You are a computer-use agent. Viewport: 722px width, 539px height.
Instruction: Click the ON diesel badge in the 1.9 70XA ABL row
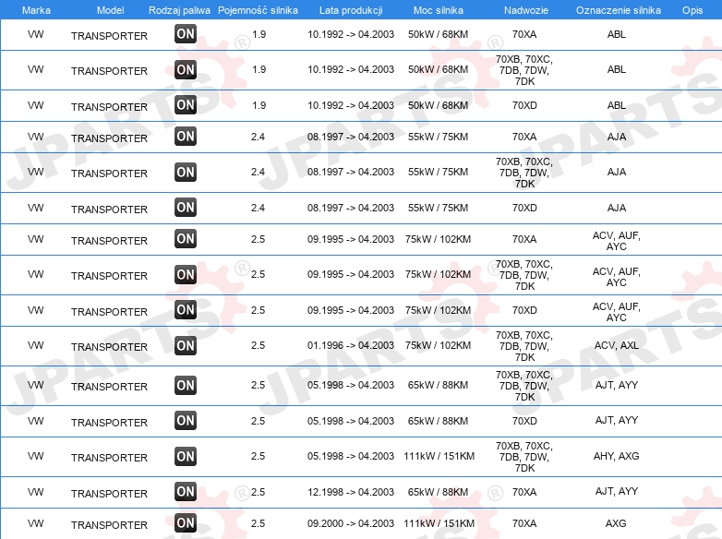click(186, 33)
